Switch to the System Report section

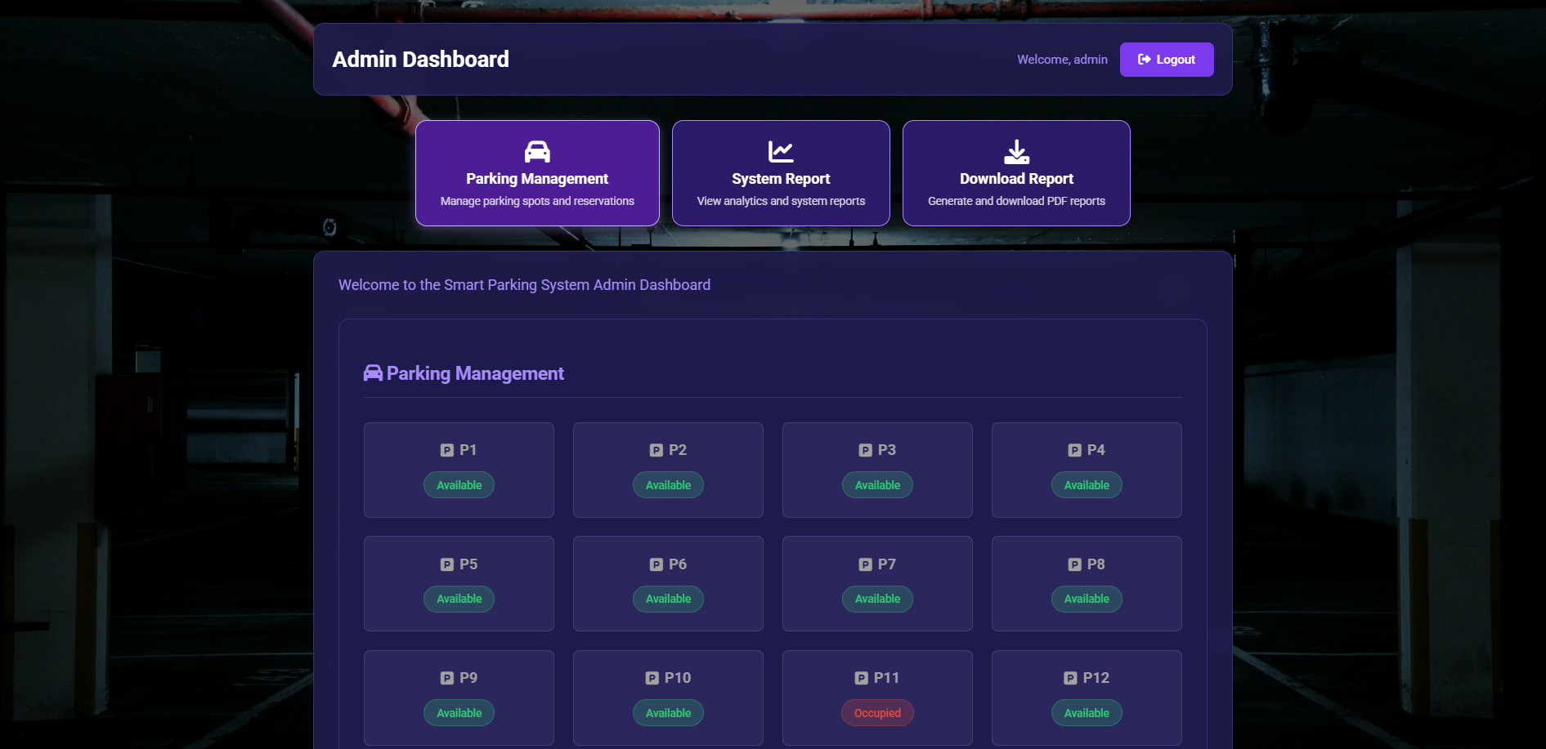pos(781,173)
